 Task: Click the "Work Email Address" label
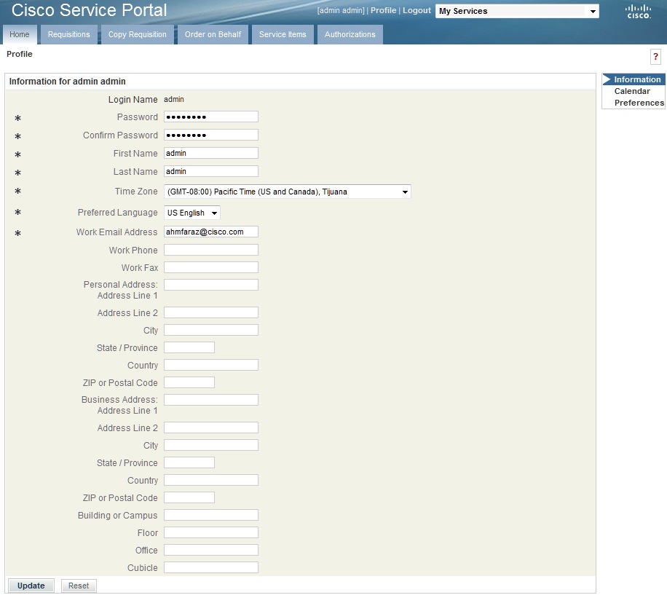(x=117, y=232)
